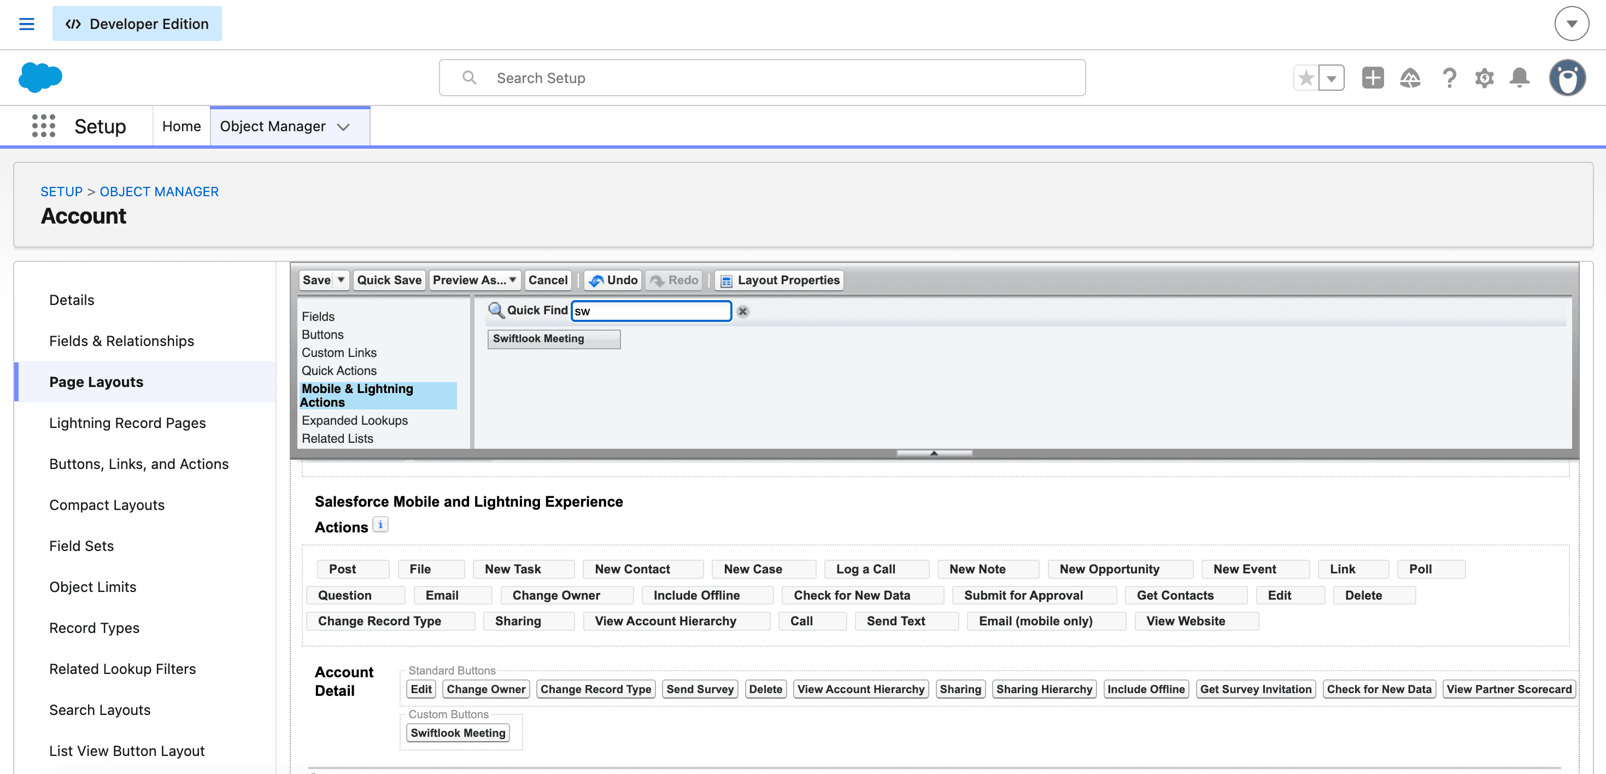Switch to the Home tab
Screen dimensions: 1606x774
(x=181, y=126)
